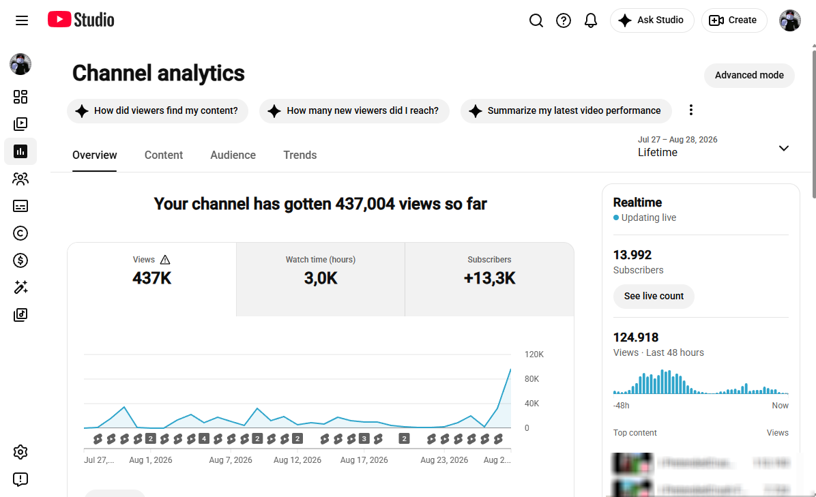The width and height of the screenshot is (816, 497).
Task: Open the Dashboard icon in sidebar
Action: coord(20,97)
